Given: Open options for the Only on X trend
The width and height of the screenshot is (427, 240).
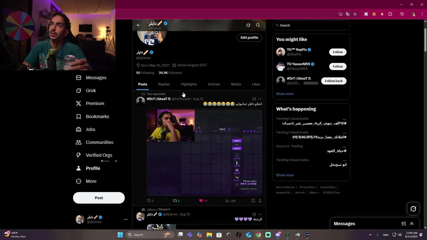Looking at the screenshot, I should tap(344, 147).
